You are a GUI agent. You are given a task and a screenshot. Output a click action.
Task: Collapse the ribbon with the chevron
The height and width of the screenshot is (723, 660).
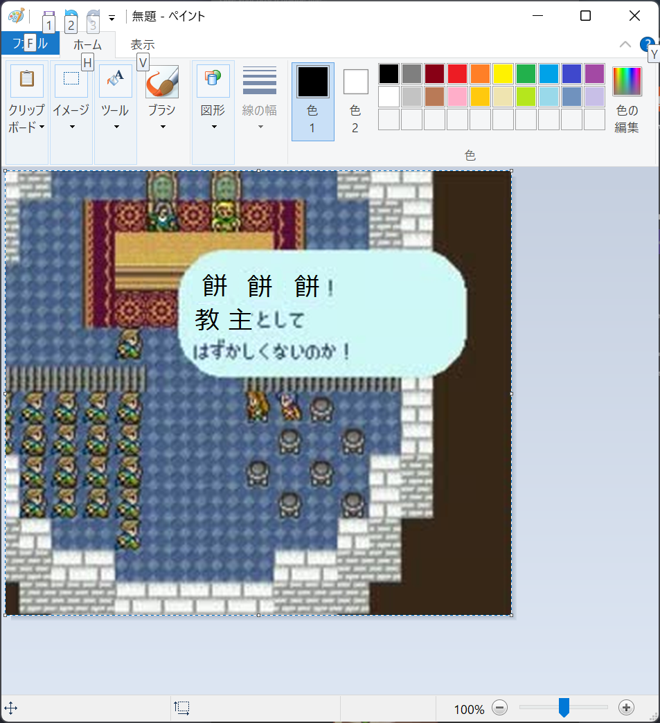(625, 44)
